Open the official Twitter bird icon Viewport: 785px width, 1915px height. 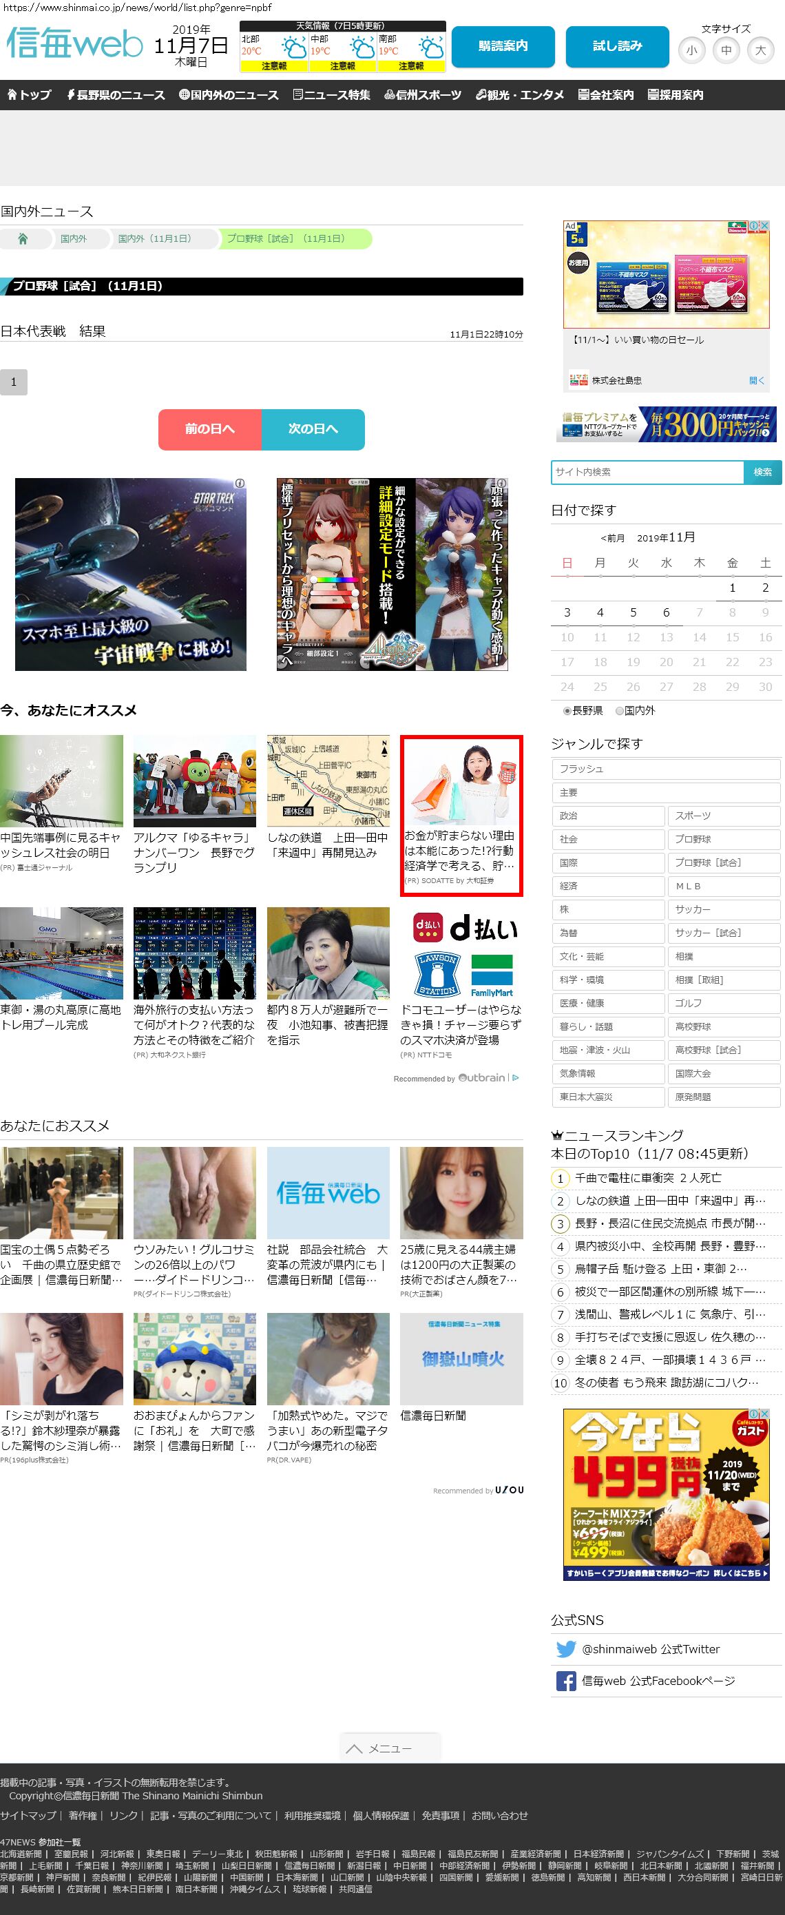pos(566,1649)
